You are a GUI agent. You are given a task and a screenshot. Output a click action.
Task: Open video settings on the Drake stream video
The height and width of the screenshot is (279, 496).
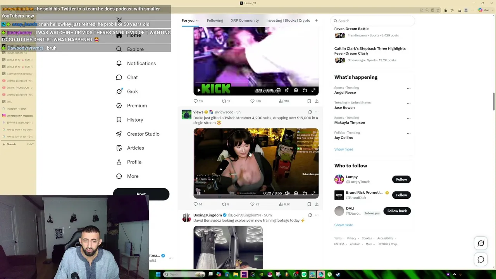pos(296,193)
